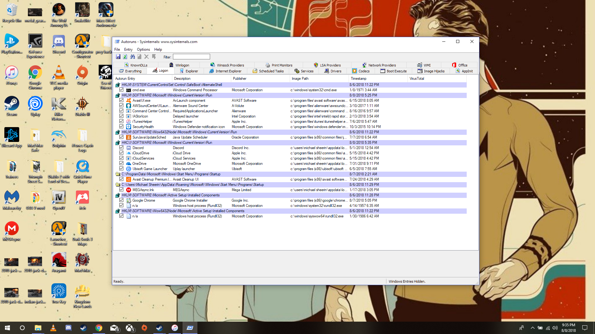Select the ProgramData Start Menu Startup folder row
The width and height of the screenshot is (595, 334).
(290, 174)
